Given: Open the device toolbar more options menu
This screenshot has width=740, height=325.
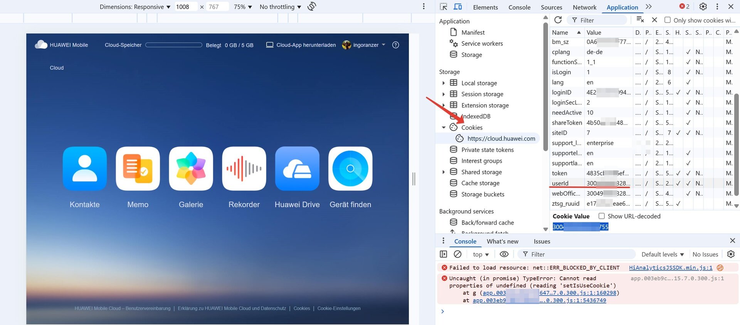Looking at the screenshot, I should pos(424,7).
